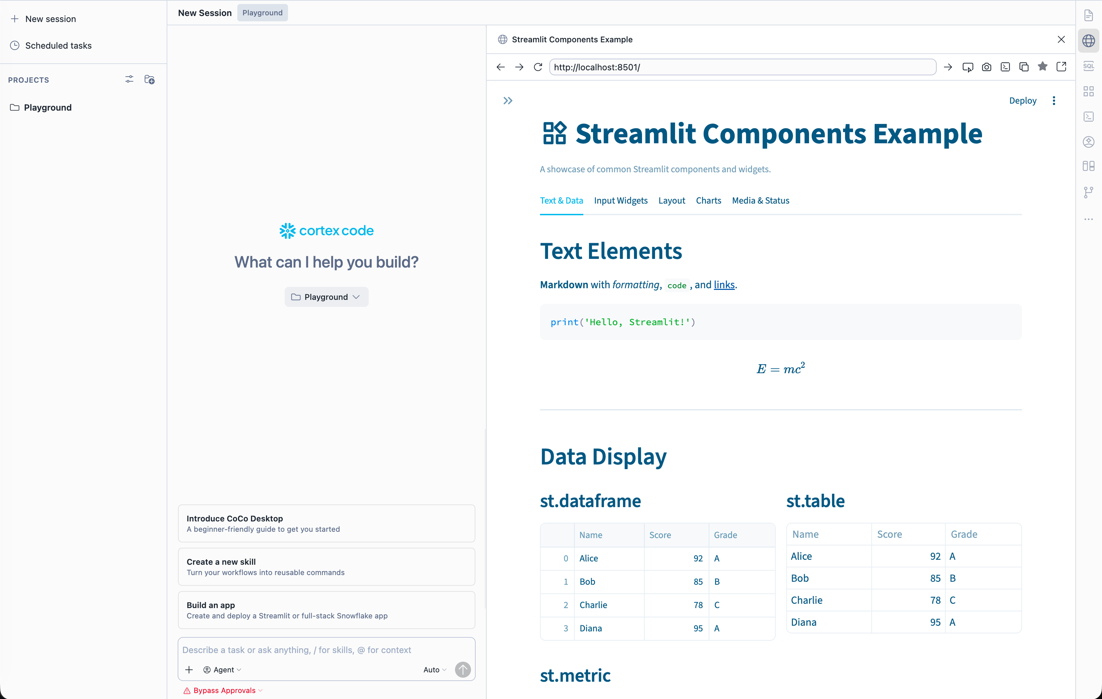
Task: Click the globe icon beside the browser tab title
Action: pyautogui.click(x=502, y=39)
